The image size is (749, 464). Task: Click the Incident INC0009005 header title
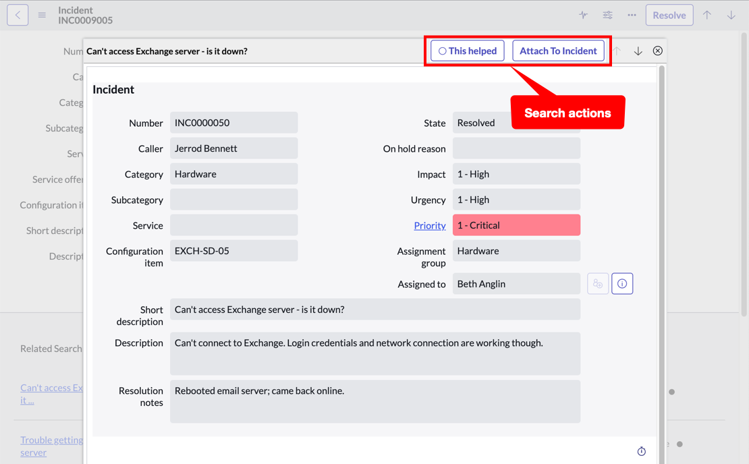click(x=86, y=16)
